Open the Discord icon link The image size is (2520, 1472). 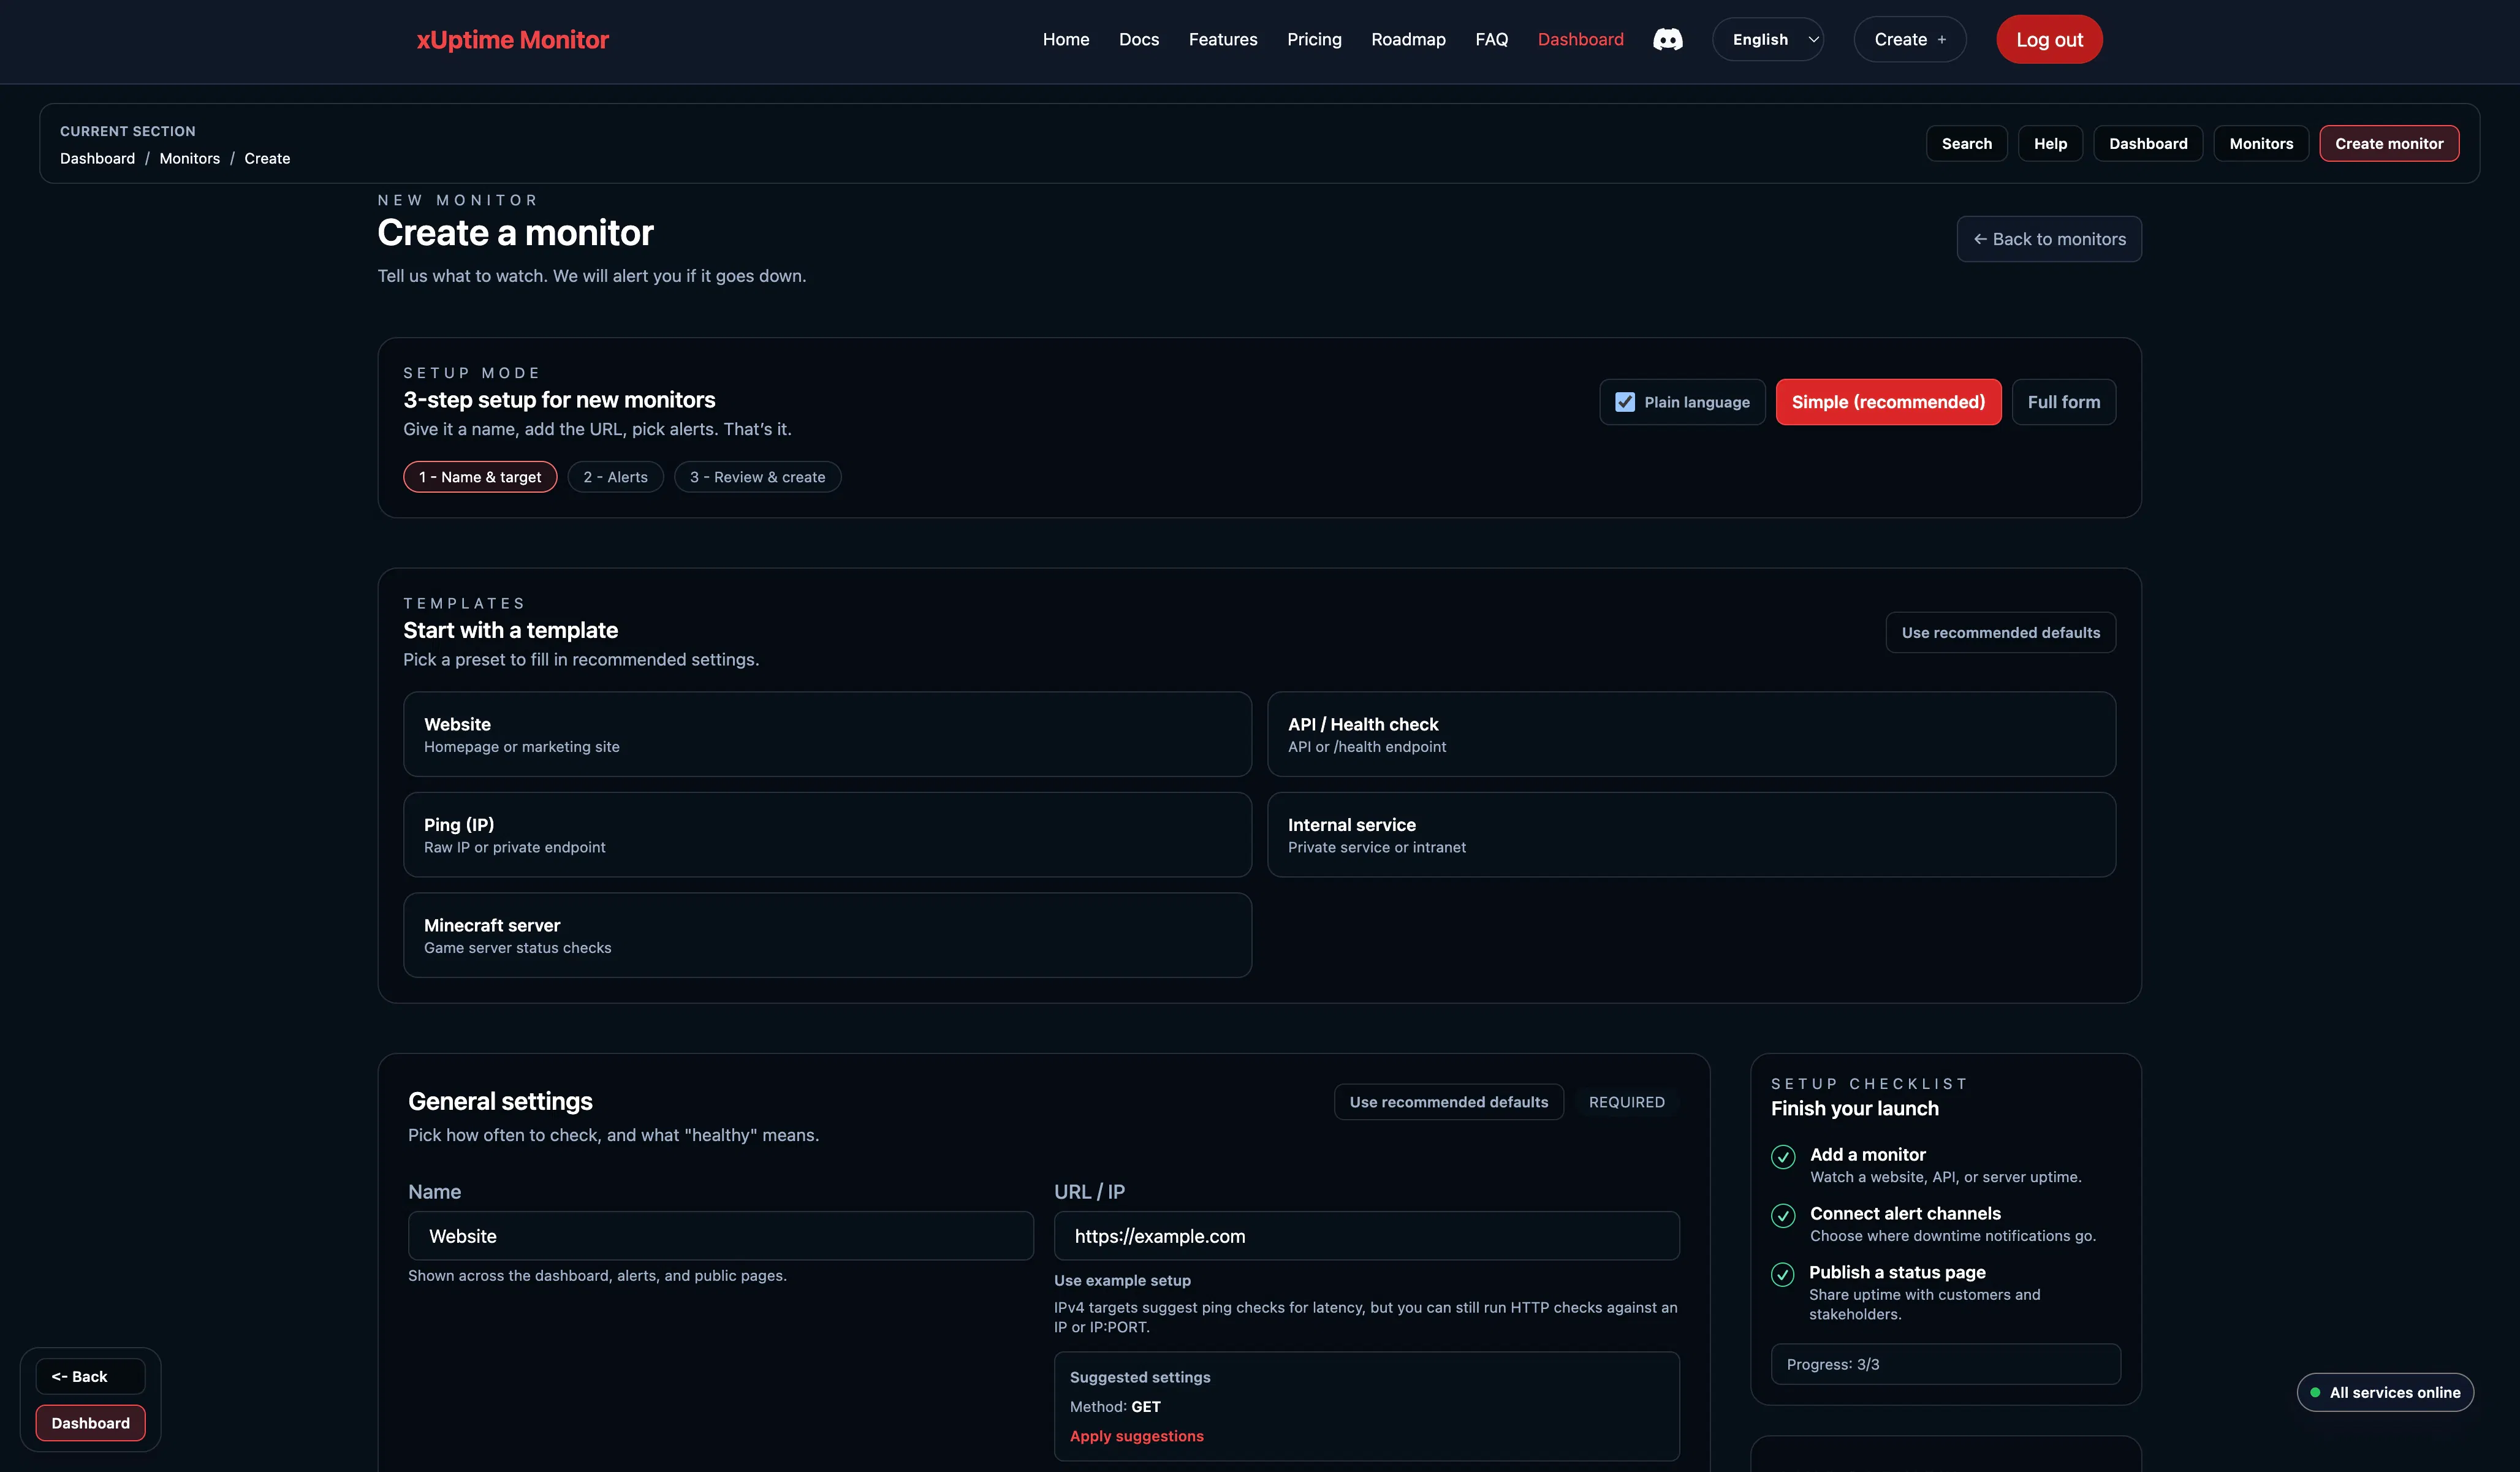pyautogui.click(x=1667, y=39)
